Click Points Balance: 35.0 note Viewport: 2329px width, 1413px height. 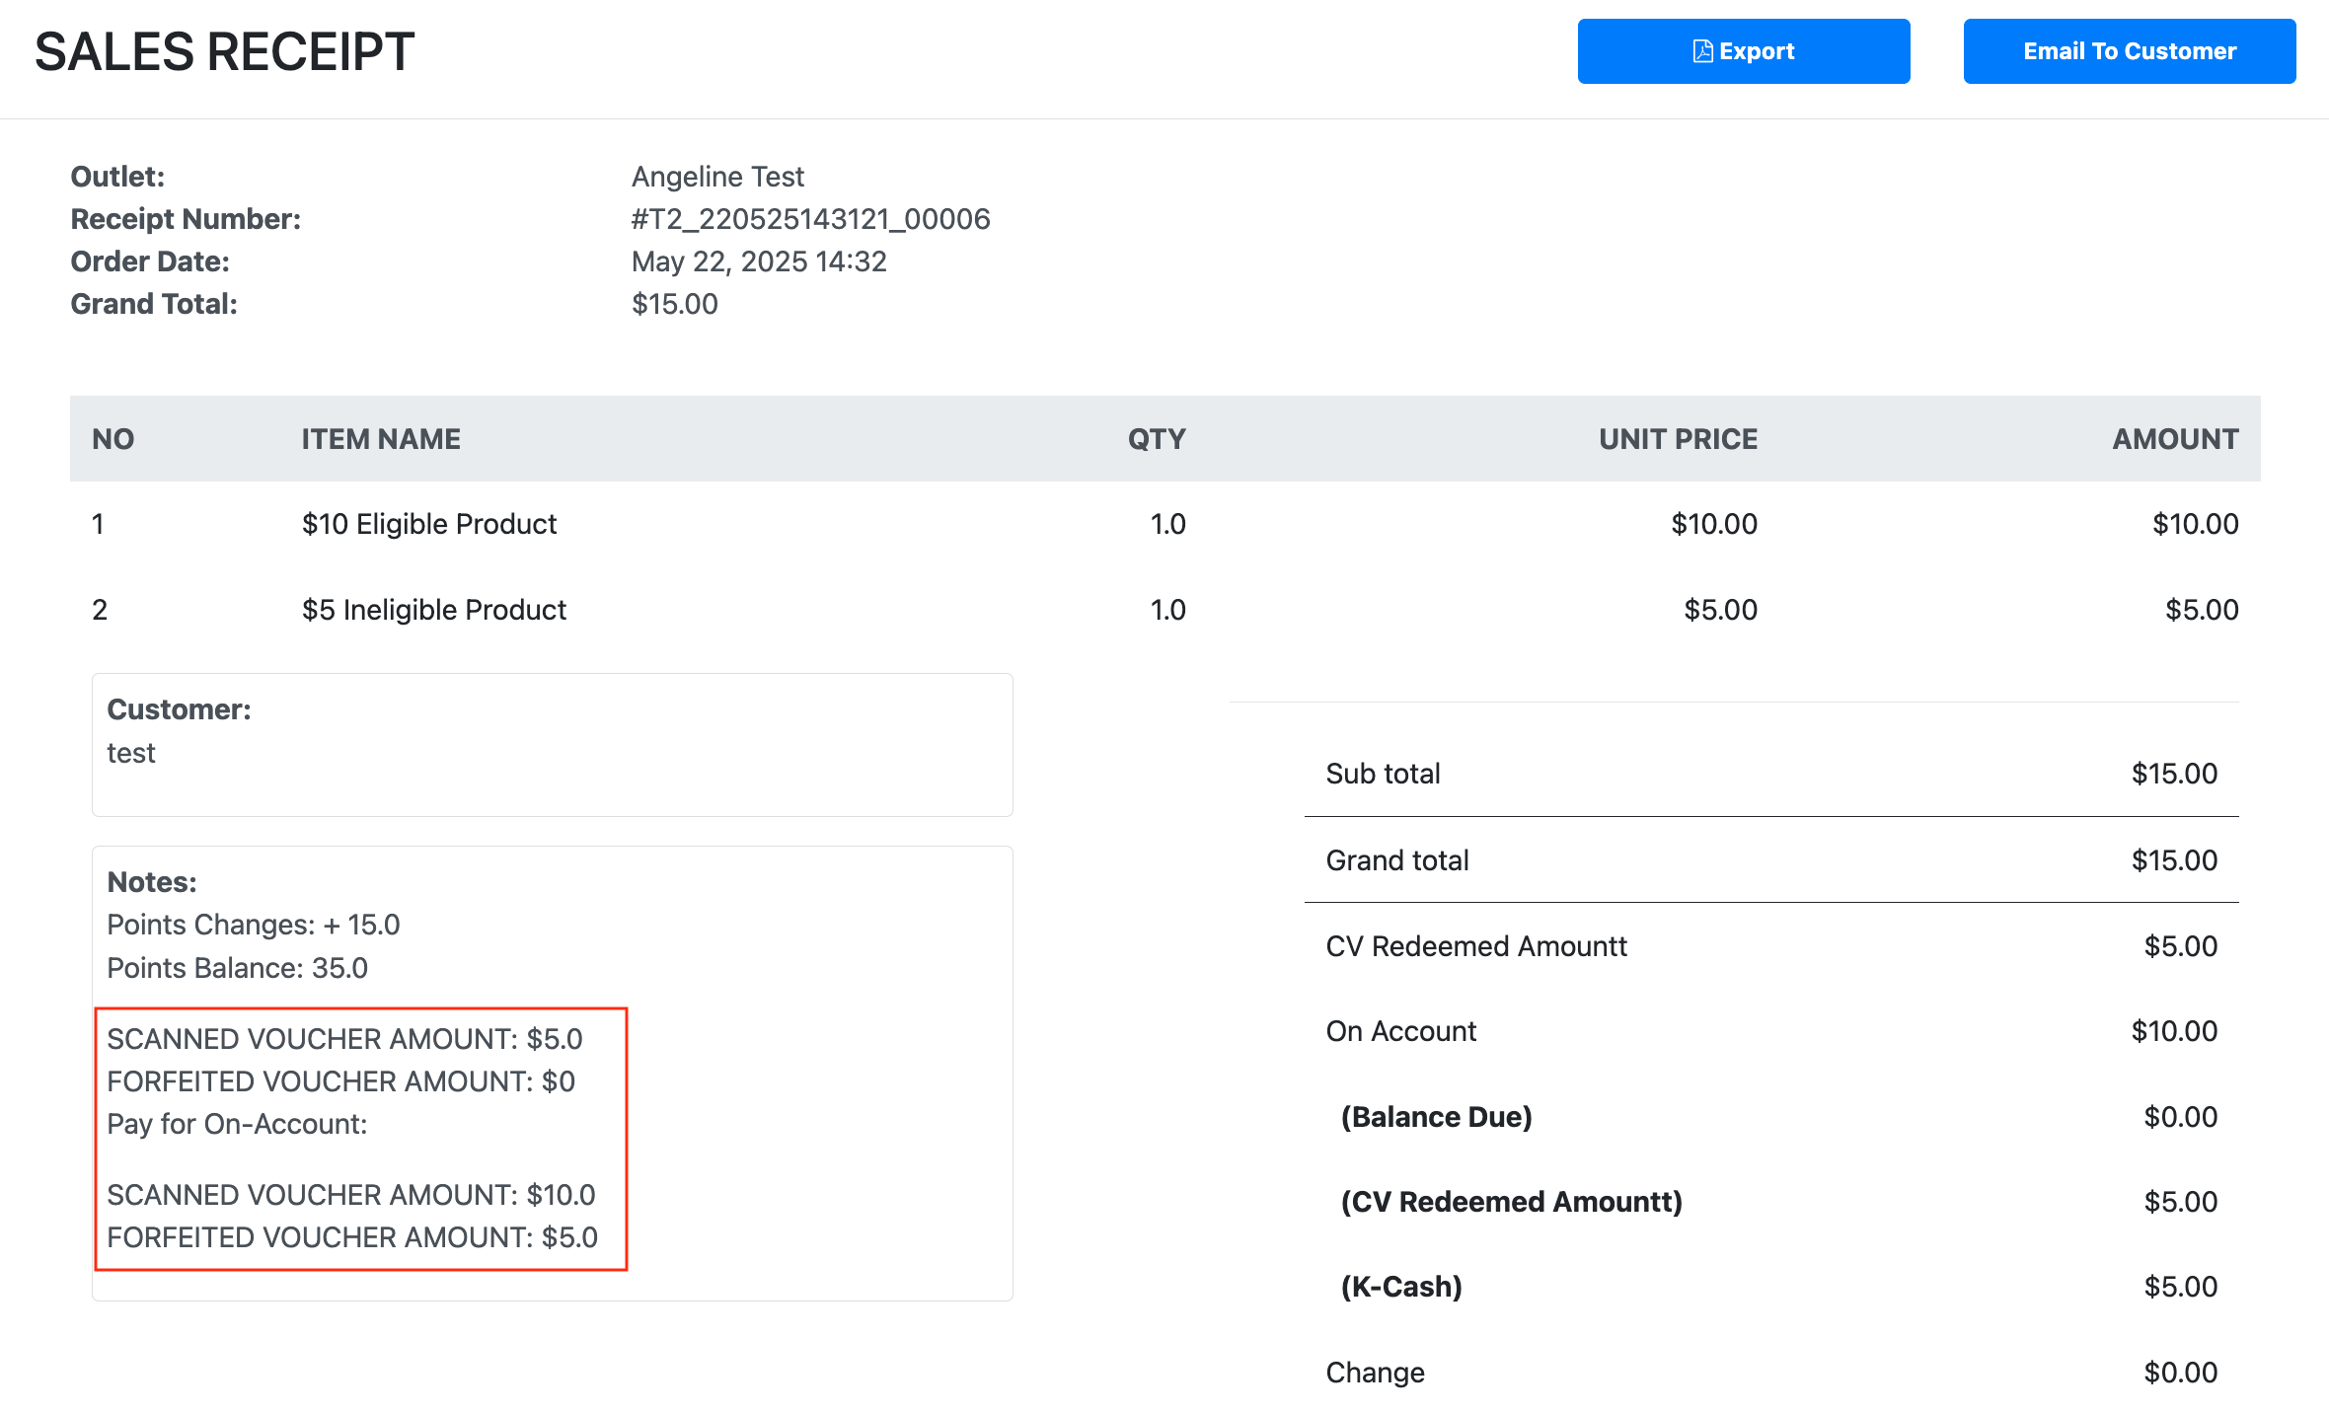point(237,968)
